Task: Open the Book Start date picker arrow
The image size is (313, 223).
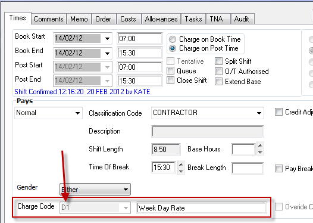Action: coord(107,38)
